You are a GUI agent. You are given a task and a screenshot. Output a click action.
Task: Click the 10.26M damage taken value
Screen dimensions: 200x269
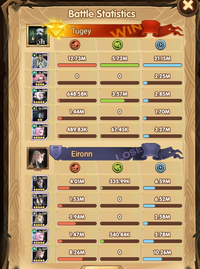162,252
